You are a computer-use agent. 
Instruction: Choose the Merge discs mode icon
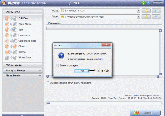tap(11, 52)
